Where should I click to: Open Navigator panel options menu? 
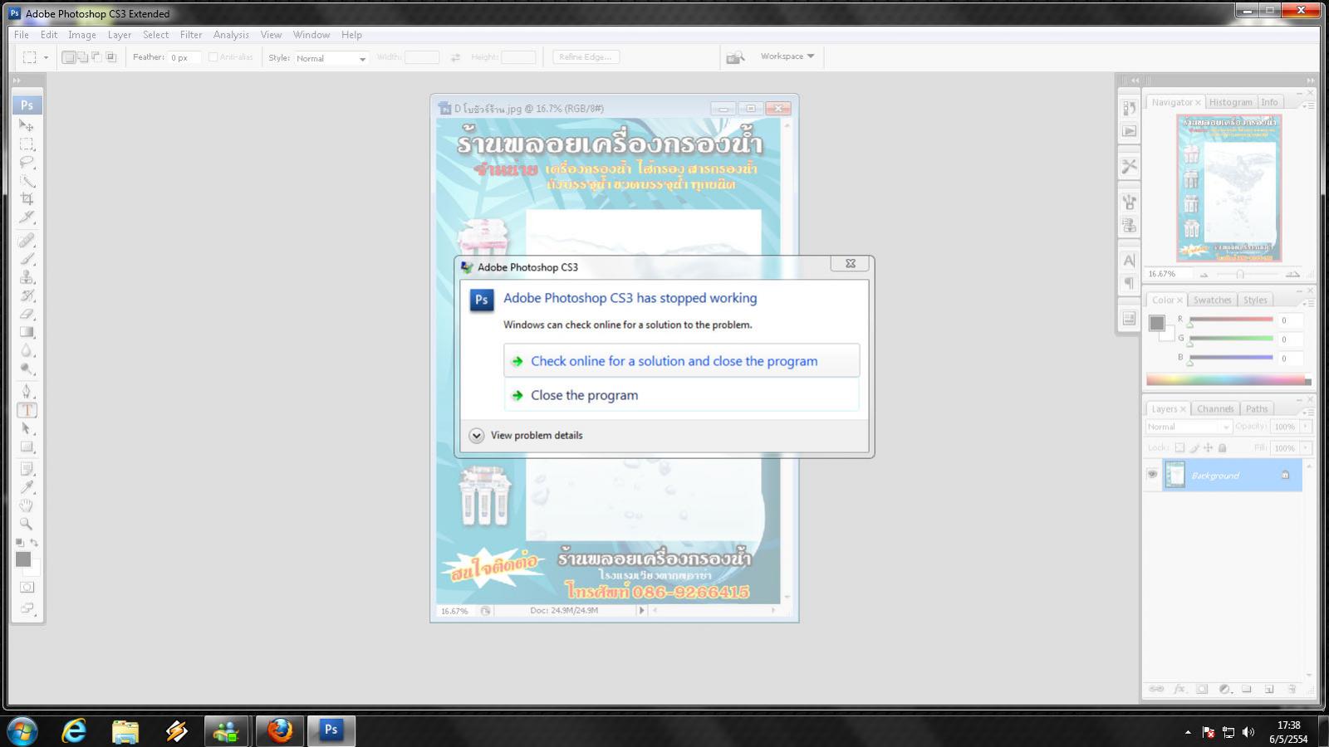[x=1308, y=105]
